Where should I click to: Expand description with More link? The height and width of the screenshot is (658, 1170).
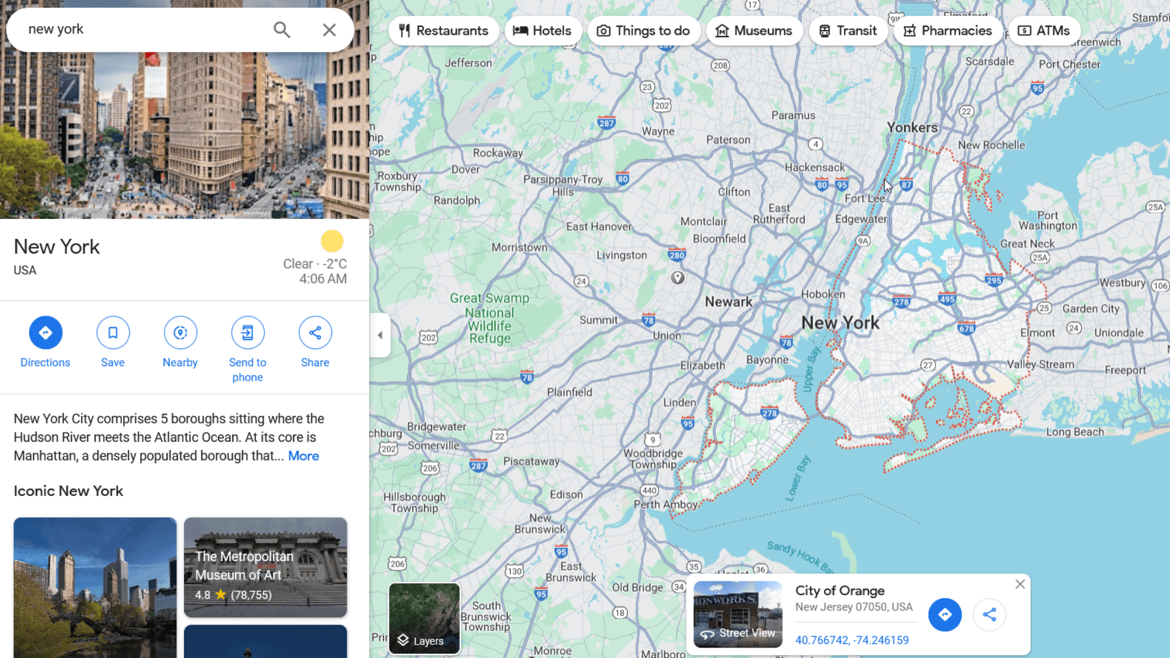click(x=303, y=456)
